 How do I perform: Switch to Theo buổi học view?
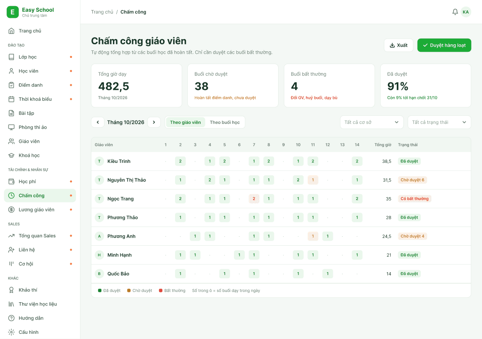click(x=225, y=122)
